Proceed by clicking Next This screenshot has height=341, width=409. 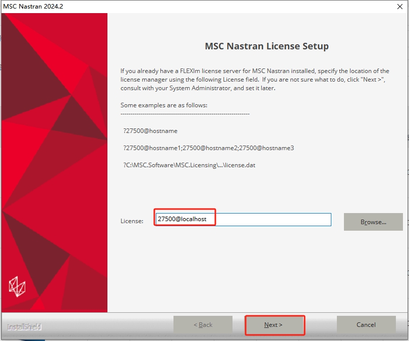pos(275,325)
